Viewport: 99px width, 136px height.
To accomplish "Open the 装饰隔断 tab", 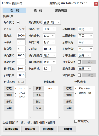I will [x=61, y=11].
